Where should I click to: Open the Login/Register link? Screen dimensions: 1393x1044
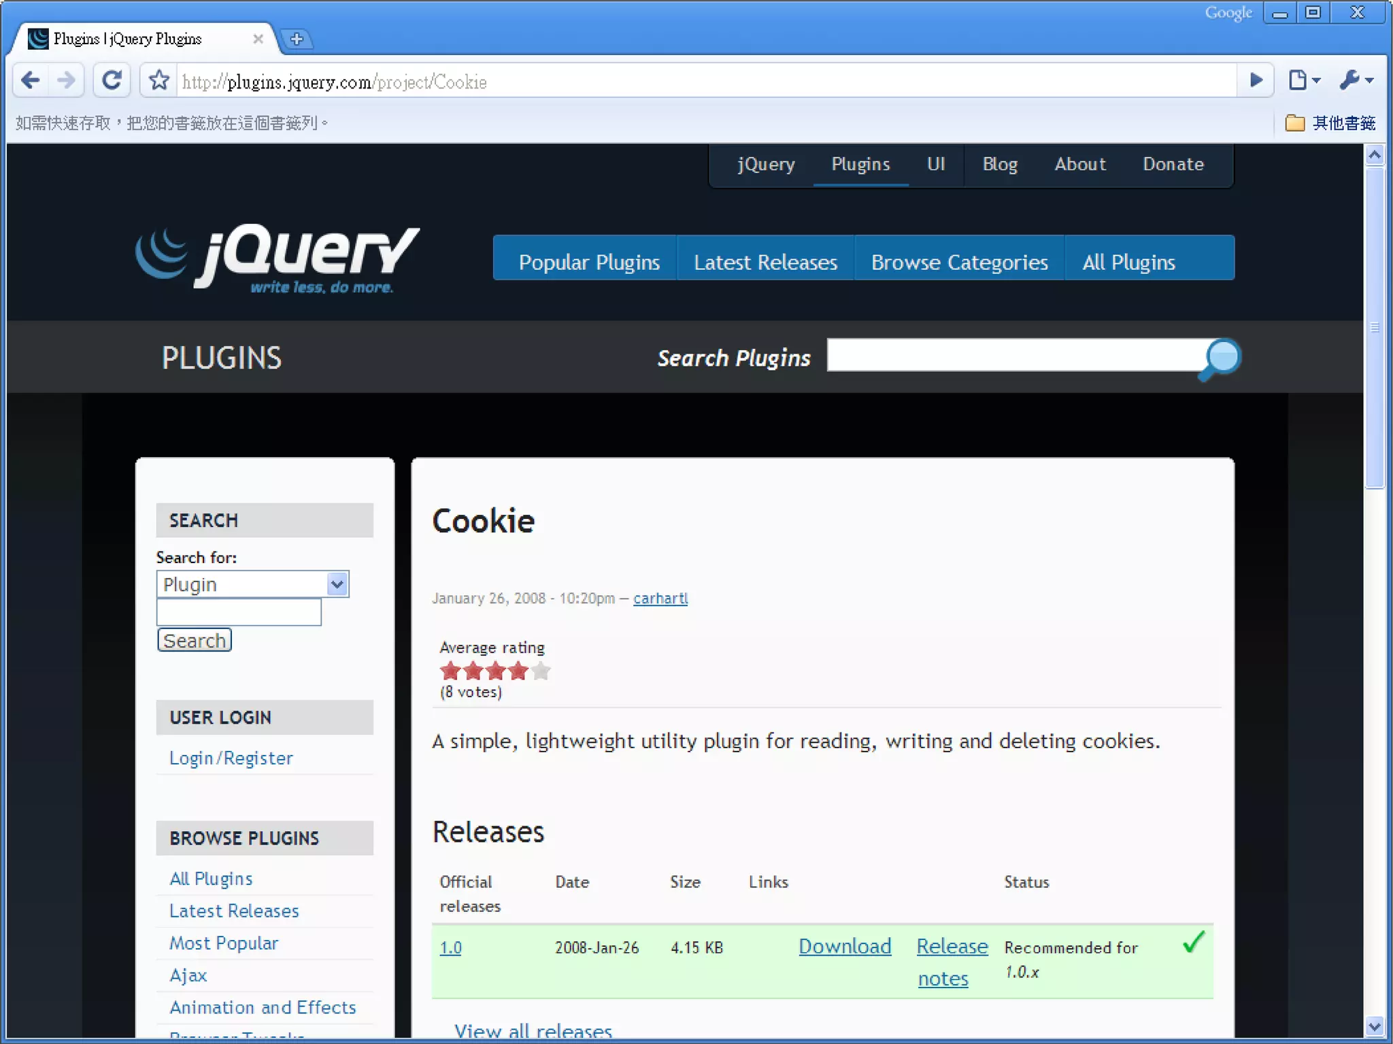pos(231,758)
